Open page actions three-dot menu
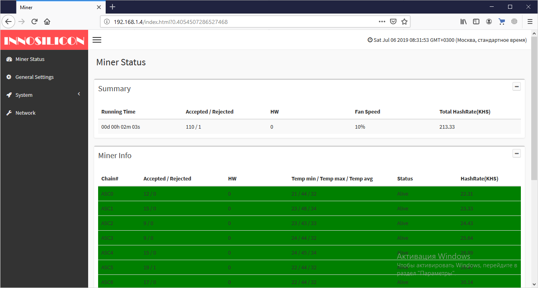Viewport: 538px width, 288px height. 382,22
